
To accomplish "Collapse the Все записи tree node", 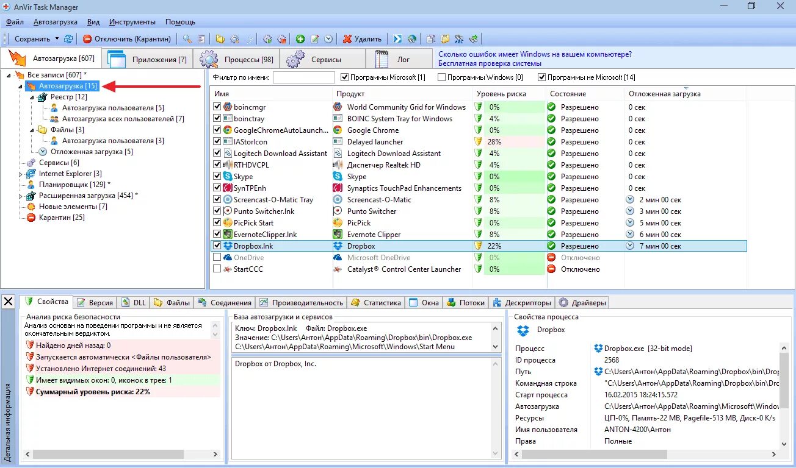I will 9,75.
